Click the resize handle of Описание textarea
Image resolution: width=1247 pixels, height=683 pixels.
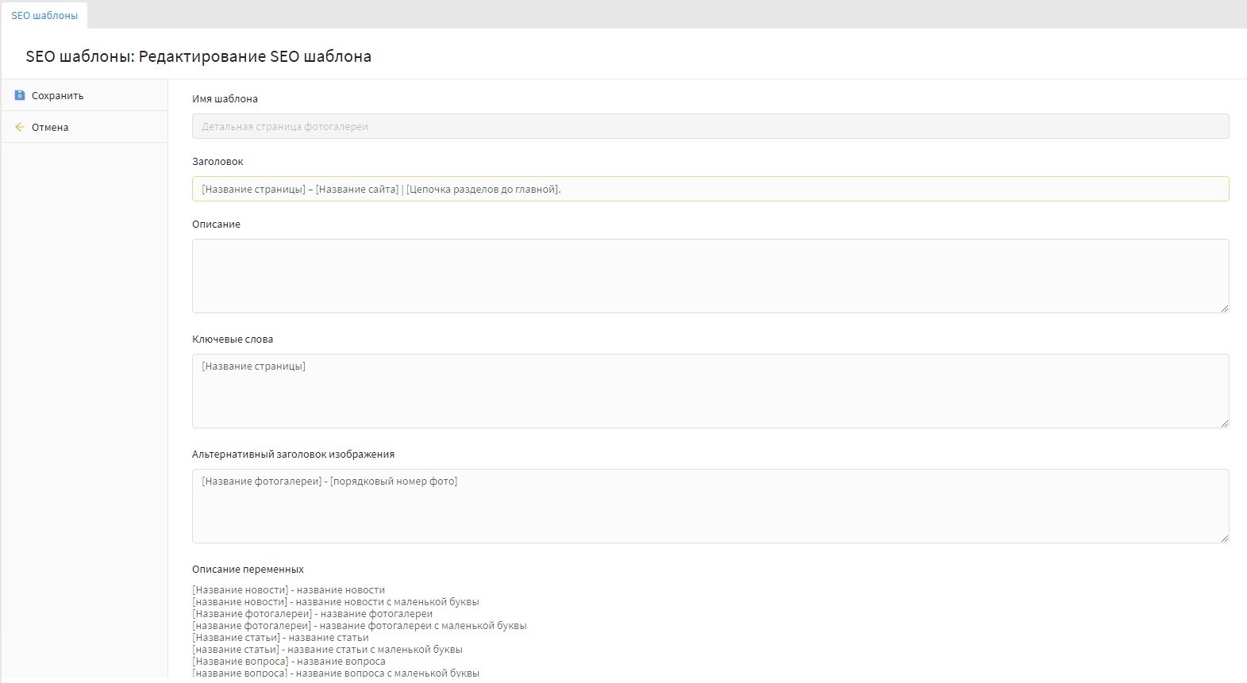1225,309
